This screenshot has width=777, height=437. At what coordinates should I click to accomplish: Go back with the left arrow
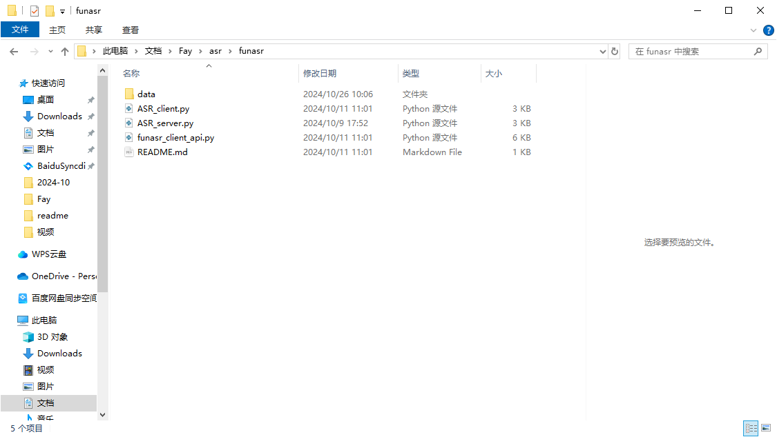pos(14,52)
